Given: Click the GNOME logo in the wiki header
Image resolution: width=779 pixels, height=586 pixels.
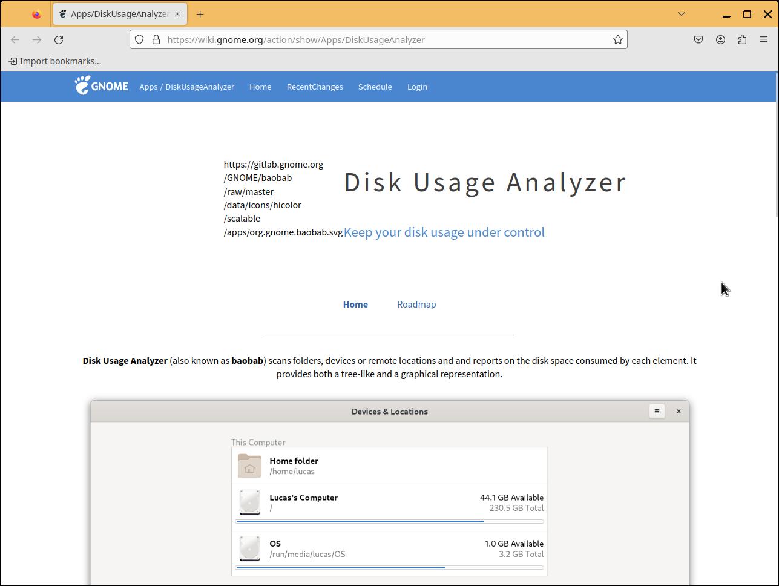Looking at the screenshot, I should pyautogui.click(x=101, y=86).
